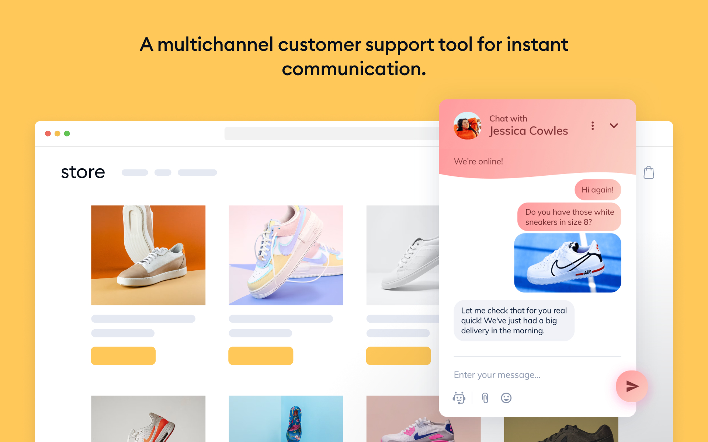Click the send message arrow button
Viewport: 708px width, 442px height.
point(632,386)
